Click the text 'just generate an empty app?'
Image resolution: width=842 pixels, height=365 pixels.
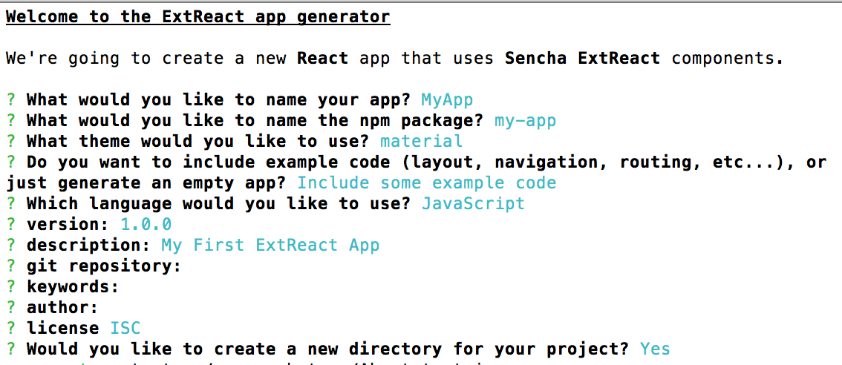pyautogui.click(x=146, y=182)
